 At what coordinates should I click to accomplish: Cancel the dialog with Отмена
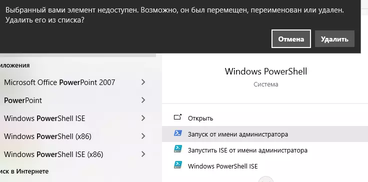pos(291,38)
